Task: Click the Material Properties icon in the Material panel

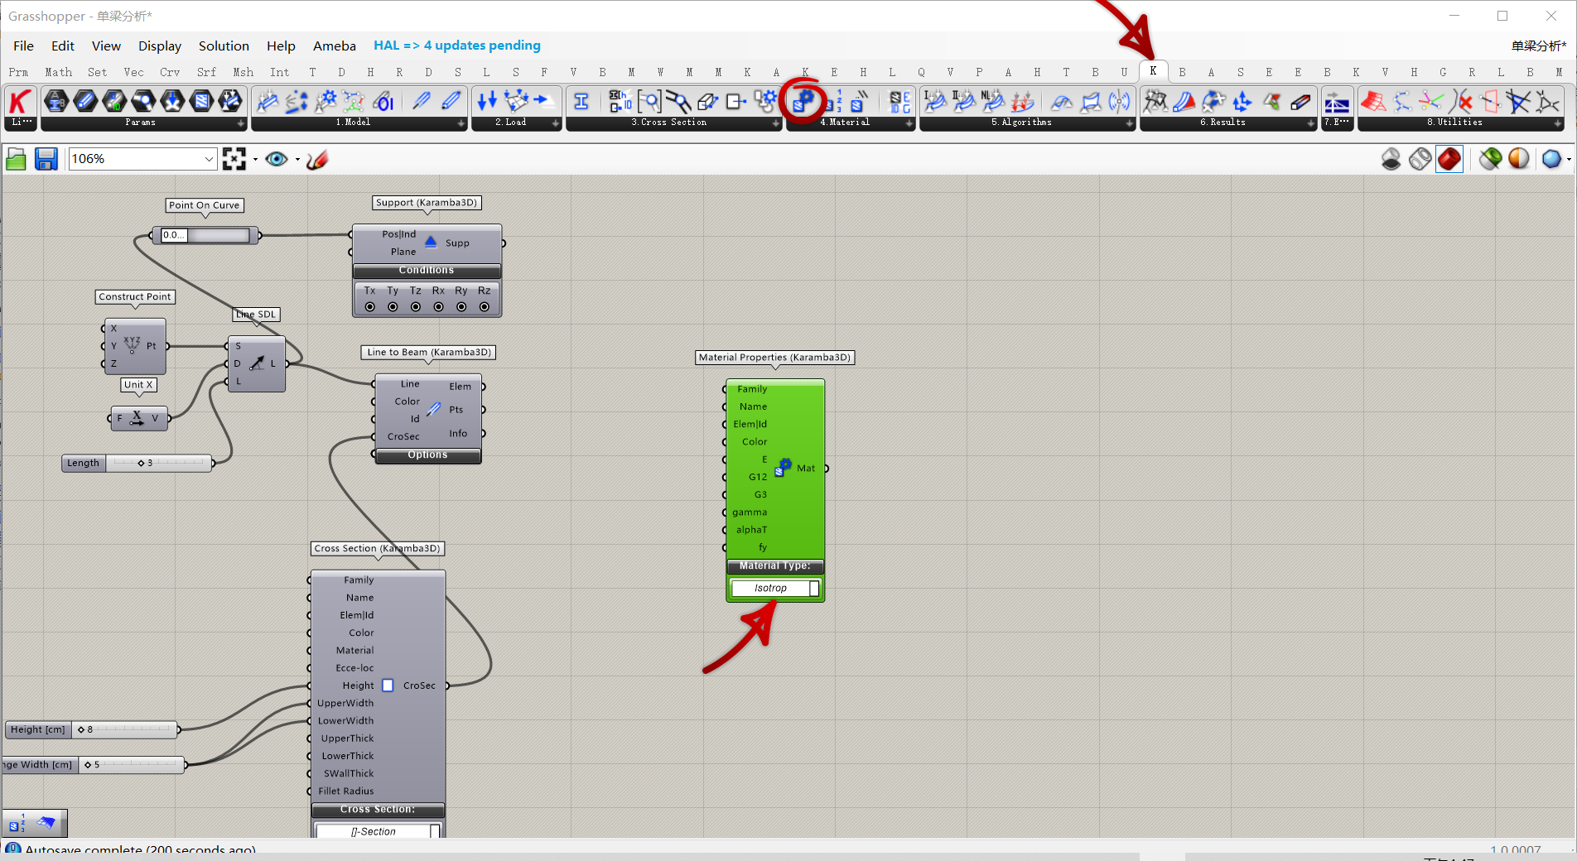Action: pos(803,101)
